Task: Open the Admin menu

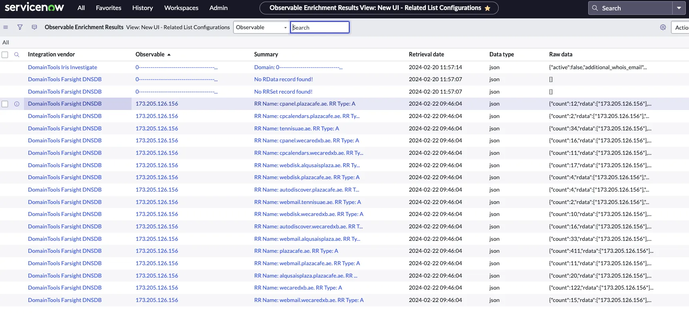Action: tap(218, 8)
